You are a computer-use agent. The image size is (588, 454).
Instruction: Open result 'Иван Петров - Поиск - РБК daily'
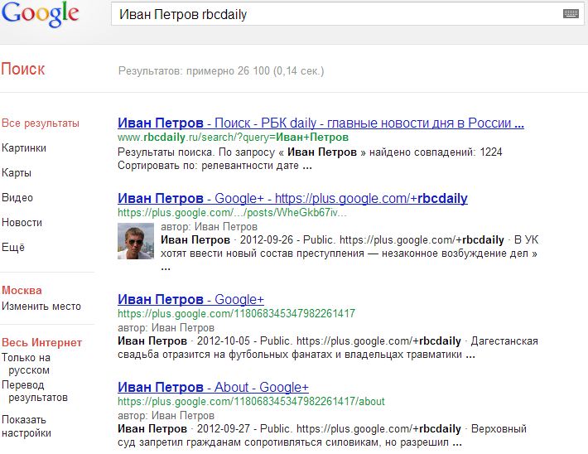coord(321,123)
